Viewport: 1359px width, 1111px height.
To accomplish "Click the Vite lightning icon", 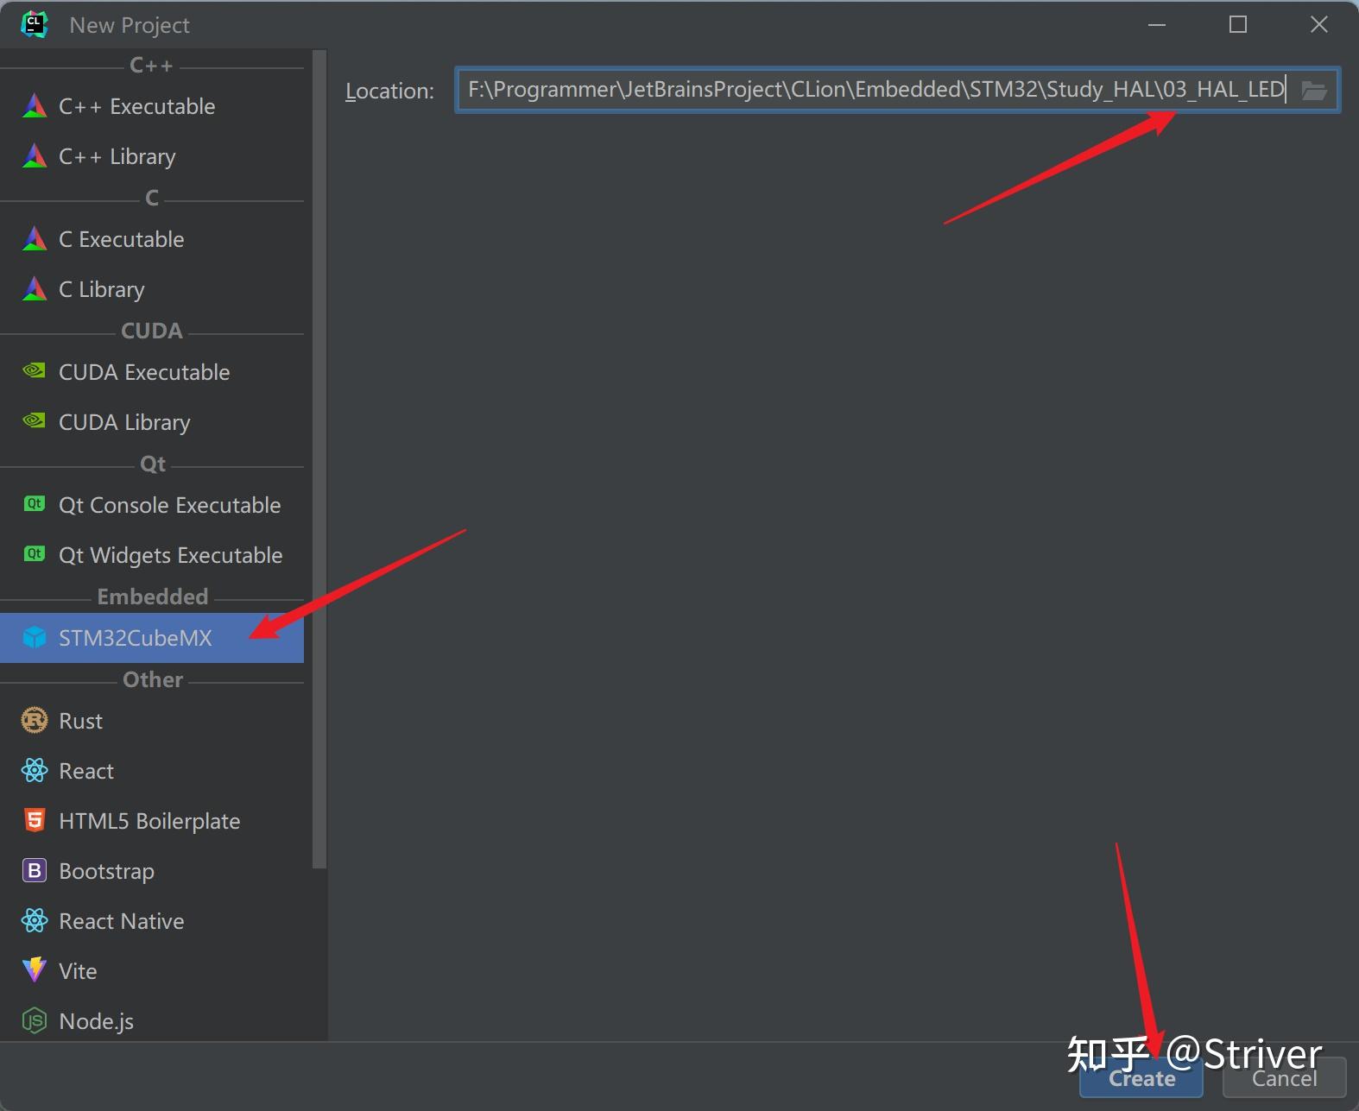I will 35,970.
